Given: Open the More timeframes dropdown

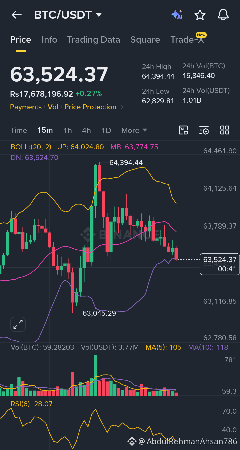Looking at the screenshot, I should [134, 130].
